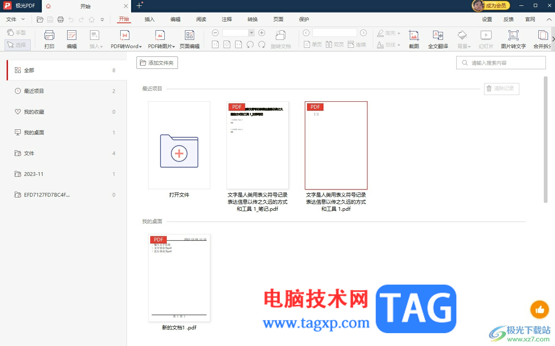The image size is (555, 346).
Task: Click the zoom out minus icon
Action: click(x=215, y=33)
